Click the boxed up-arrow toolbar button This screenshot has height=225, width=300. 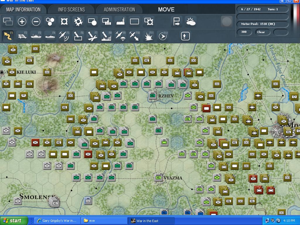[x=185, y=36]
